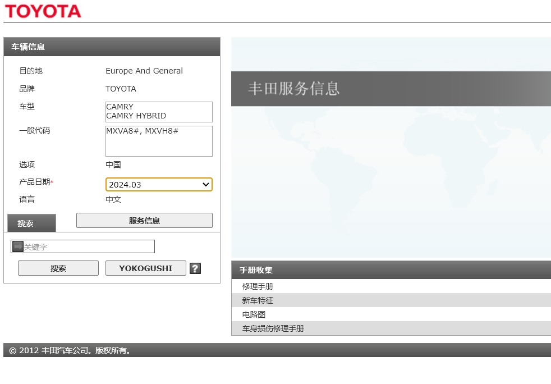Click the icon inside the keyword field

pyautogui.click(x=18, y=246)
